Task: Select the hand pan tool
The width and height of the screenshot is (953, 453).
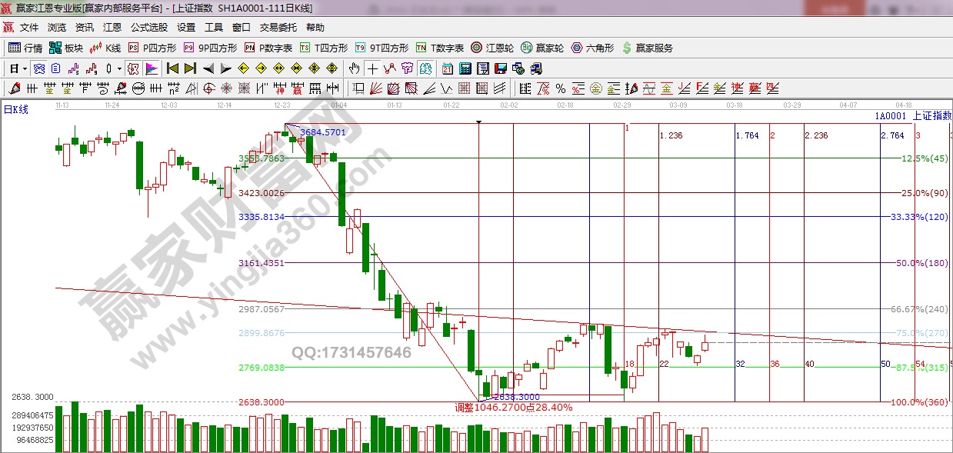Action: (355, 68)
